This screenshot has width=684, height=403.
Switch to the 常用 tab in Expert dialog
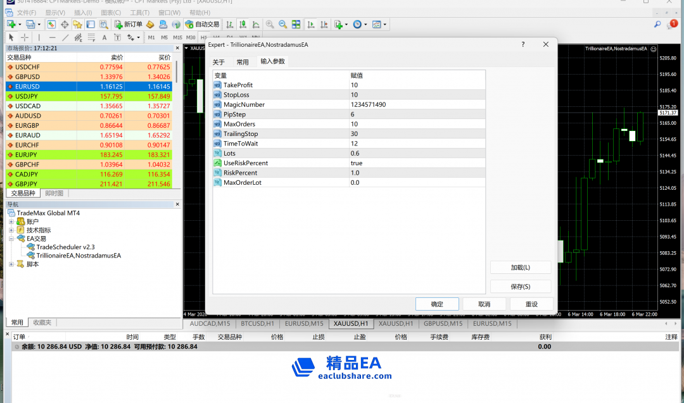[x=243, y=62]
